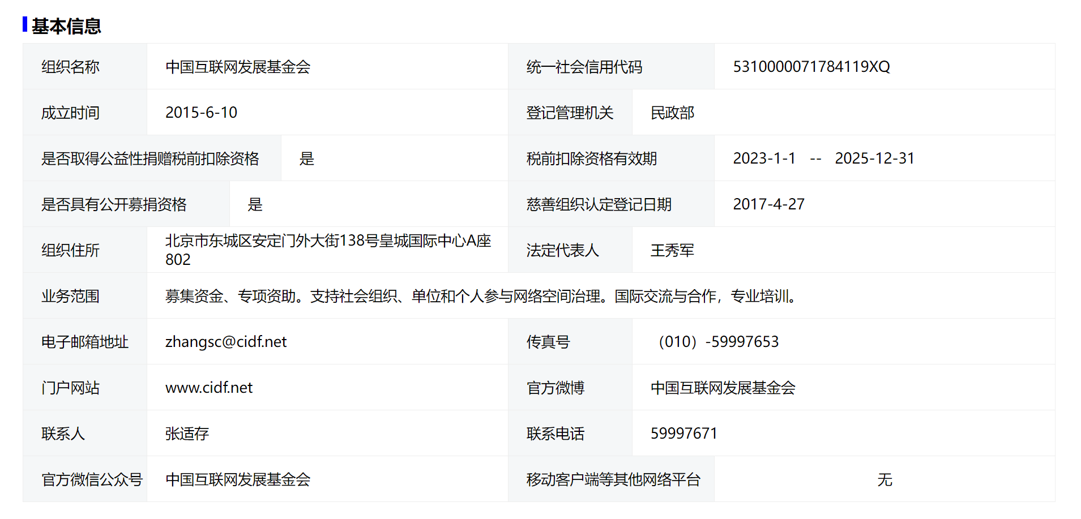The image size is (1081, 519).
Task: Select 是否取得公益性捐赠税前扣除资格 label
Action: tap(150, 158)
